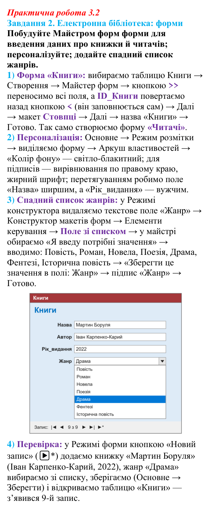Click the 'Назва' field label
Image resolution: width=211 pixels, height=510 pixels.
click(x=64, y=325)
